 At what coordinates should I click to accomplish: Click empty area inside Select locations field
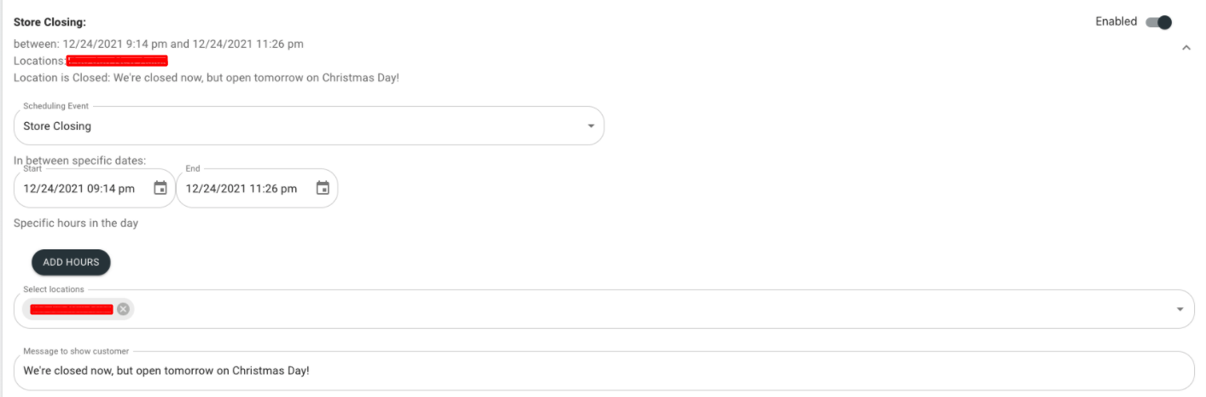pyautogui.click(x=649, y=309)
